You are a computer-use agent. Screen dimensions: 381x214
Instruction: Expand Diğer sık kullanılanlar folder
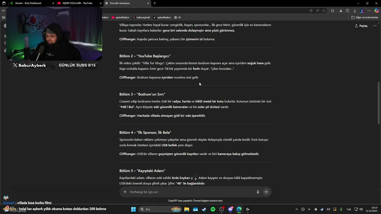click(365, 18)
